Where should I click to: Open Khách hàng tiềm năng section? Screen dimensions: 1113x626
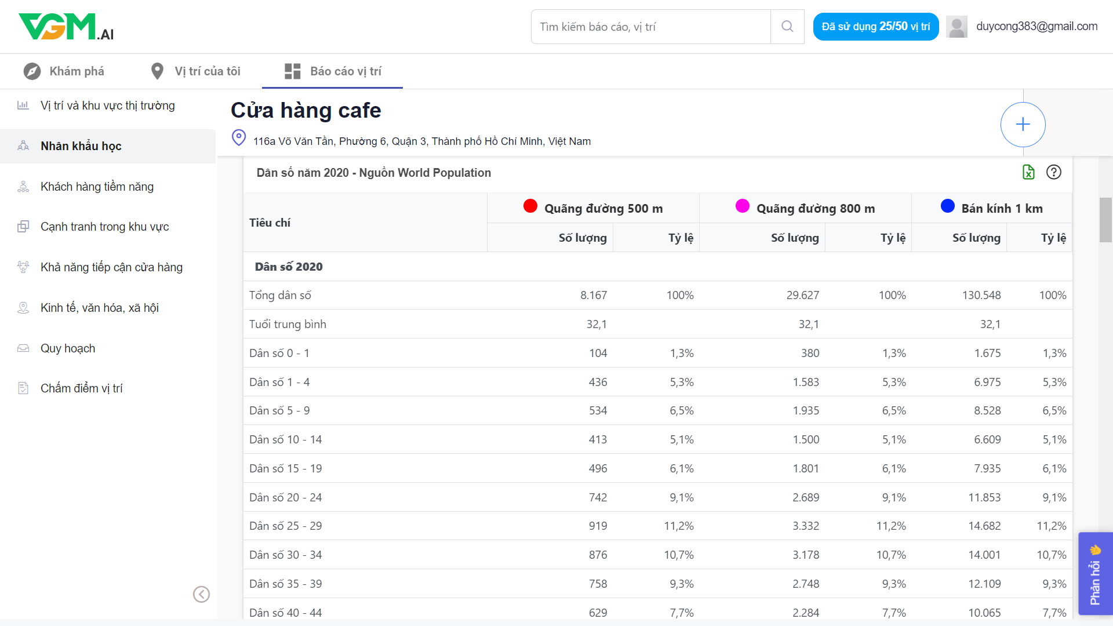[x=97, y=187]
